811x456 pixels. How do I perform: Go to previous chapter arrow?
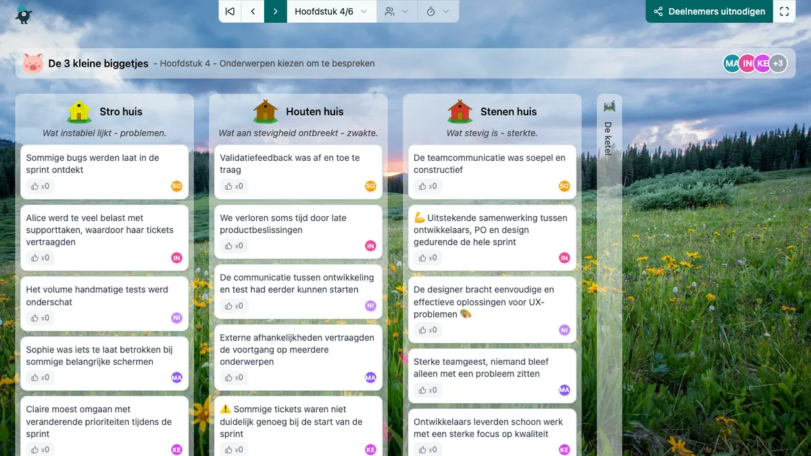click(x=253, y=11)
